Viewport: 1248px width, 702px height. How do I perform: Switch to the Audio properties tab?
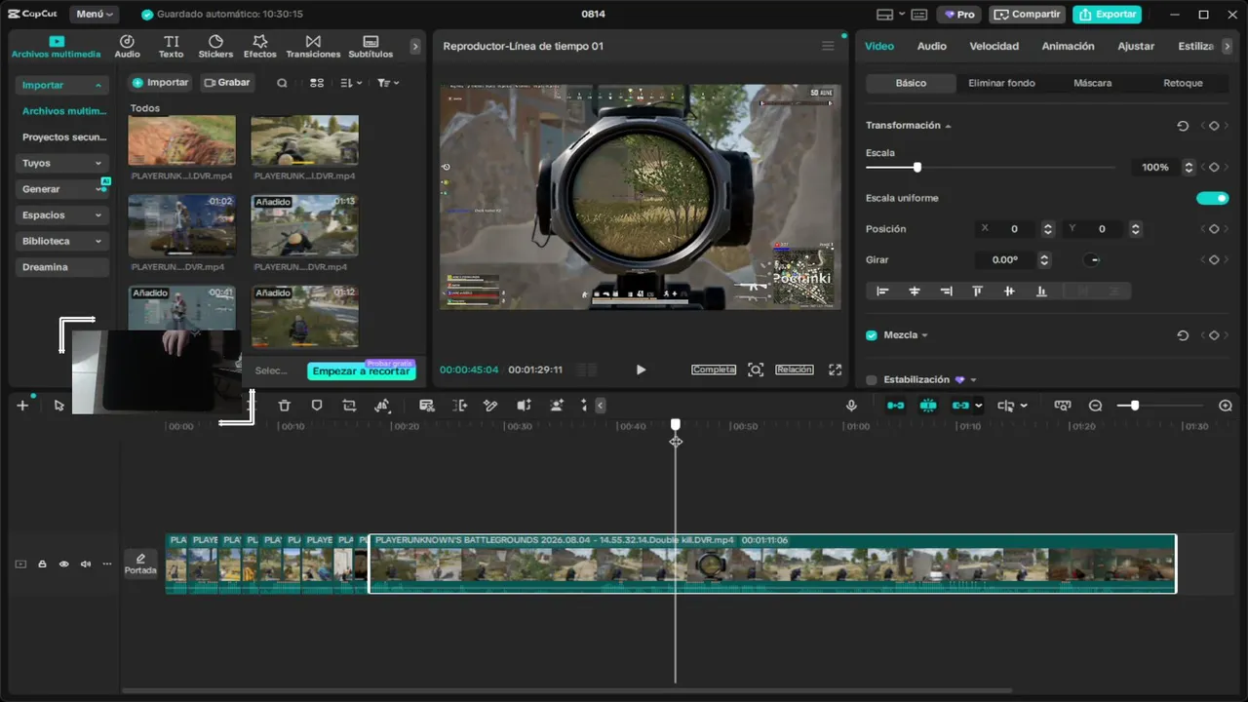tap(931, 46)
